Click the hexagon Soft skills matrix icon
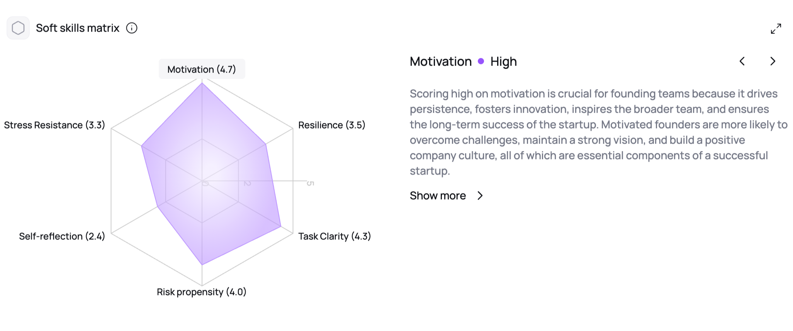Screen dimensions: 793x331 pyautogui.click(x=18, y=28)
